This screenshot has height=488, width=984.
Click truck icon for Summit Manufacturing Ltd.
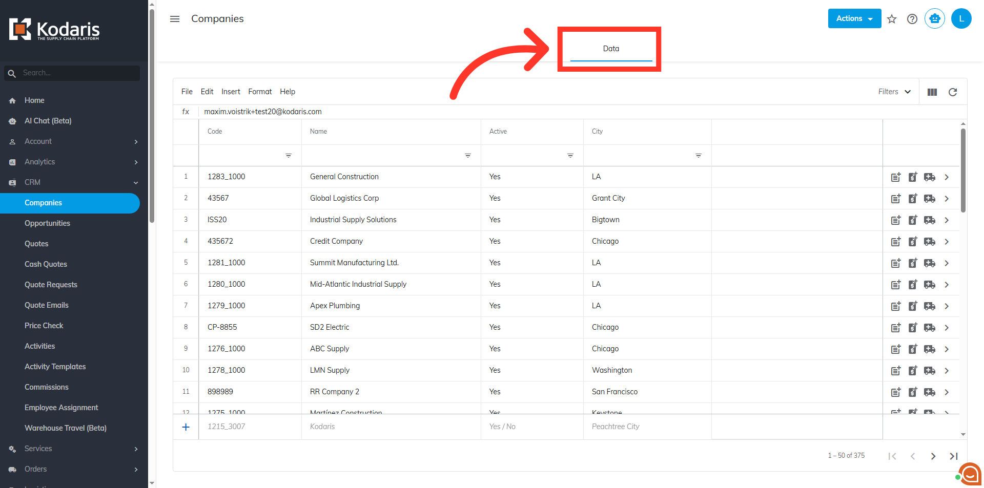(930, 263)
